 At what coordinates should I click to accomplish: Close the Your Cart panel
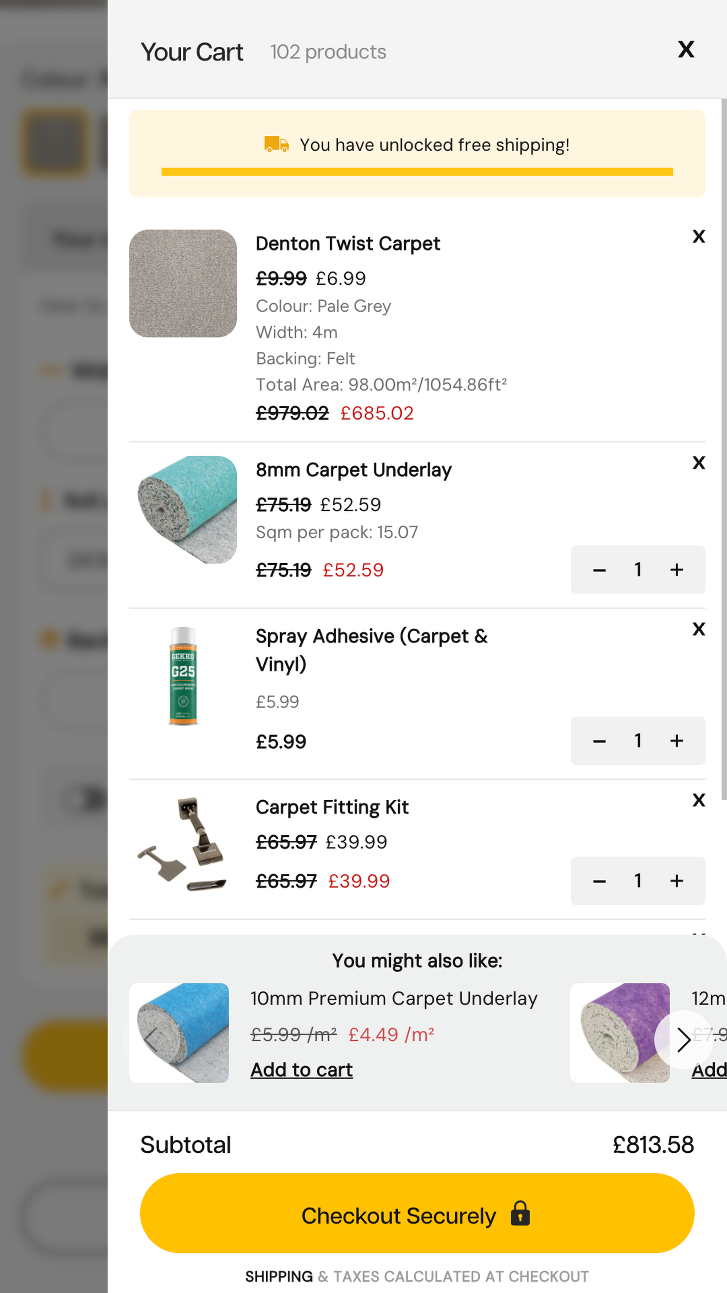(x=686, y=50)
